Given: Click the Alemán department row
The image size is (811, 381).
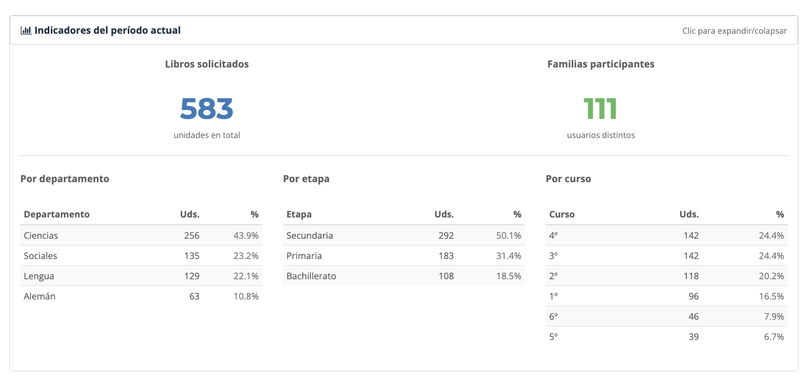Looking at the screenshot, I should pos(141,296).
